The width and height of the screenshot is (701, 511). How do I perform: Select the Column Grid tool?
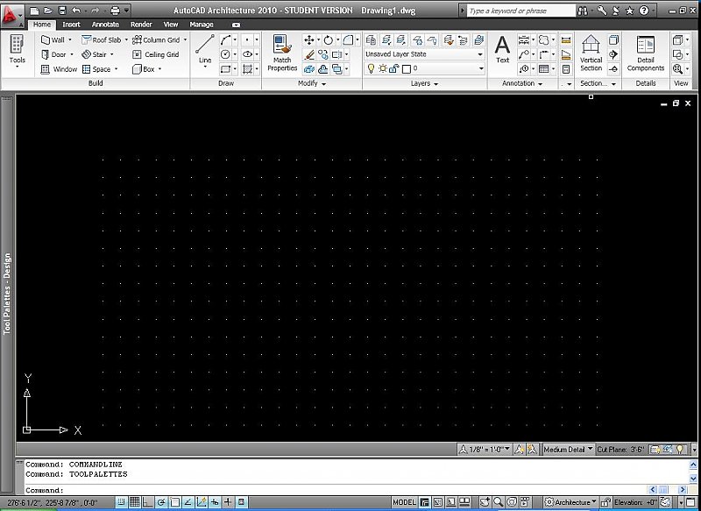click(156, 39)
